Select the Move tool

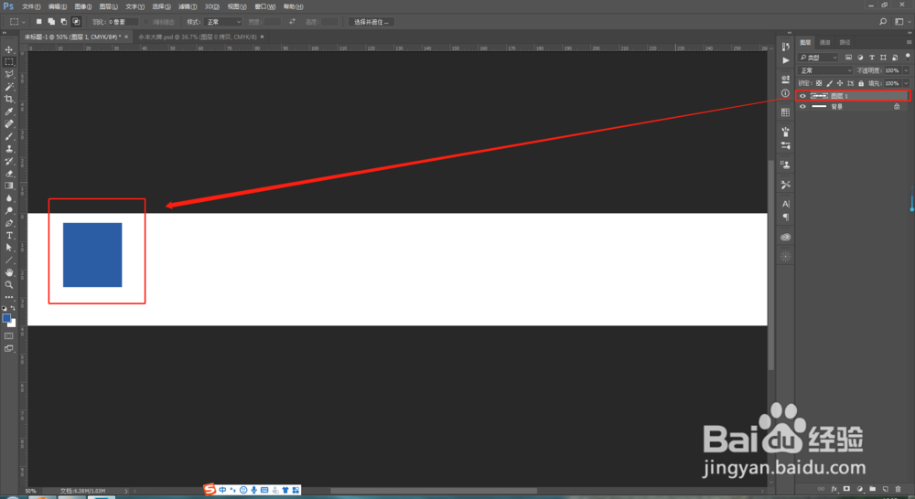tap(9, 49)
